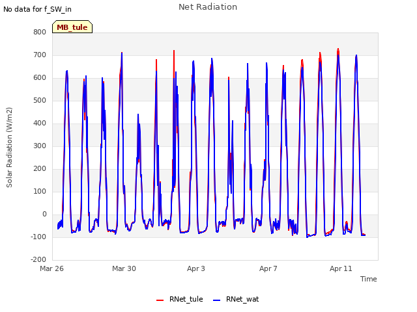Click the Apr 3 x-axis tick label
The width and height of the screenshot is (417, 312).
(196, 268)
